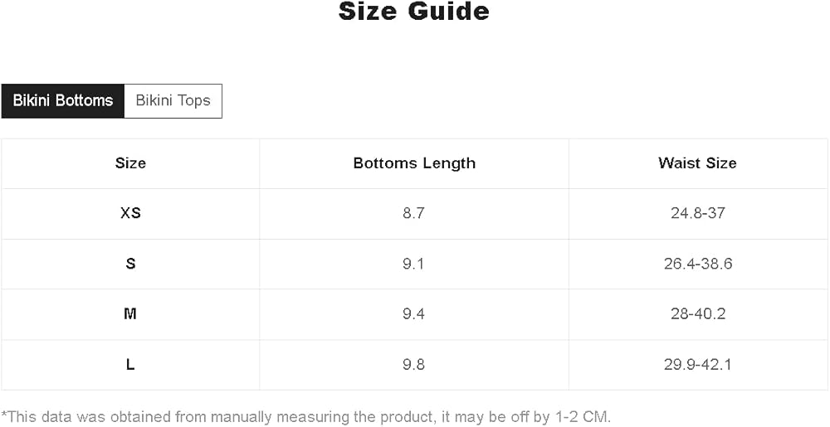Select the Bikini Bottoms tab
830x427 pixels.
(x=63, y=101)
